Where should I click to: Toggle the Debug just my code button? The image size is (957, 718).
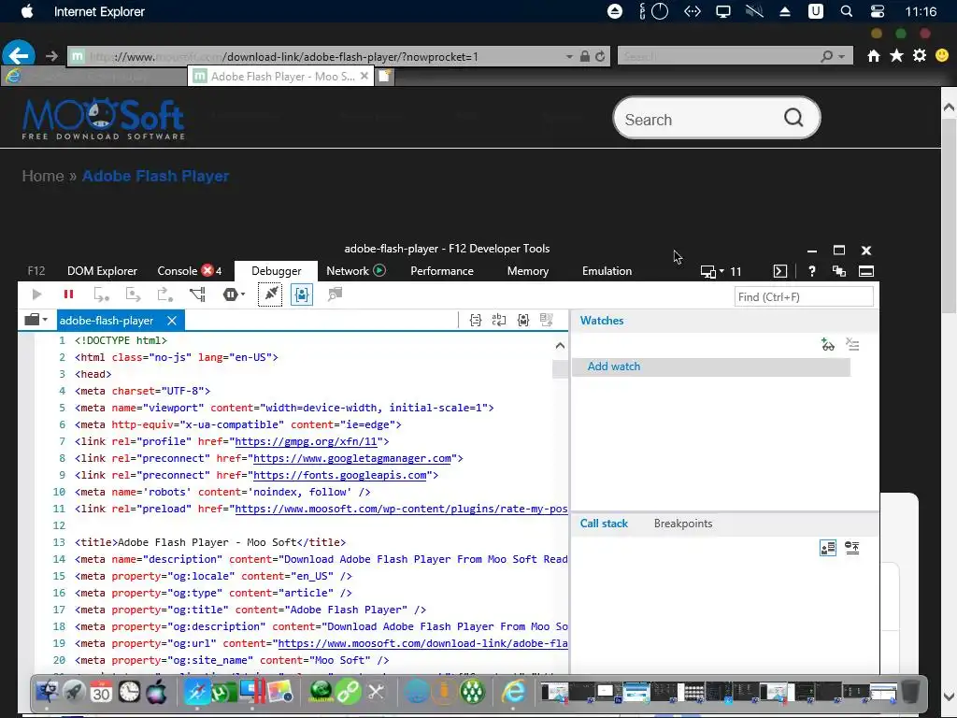(x=302, y=294)
